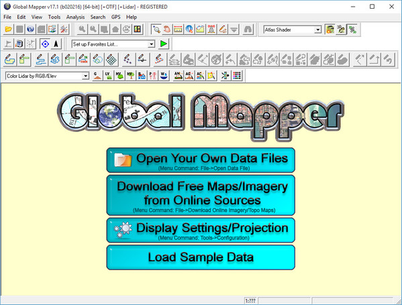Open the View menu
402x305 pixels.
click(37, 17)
